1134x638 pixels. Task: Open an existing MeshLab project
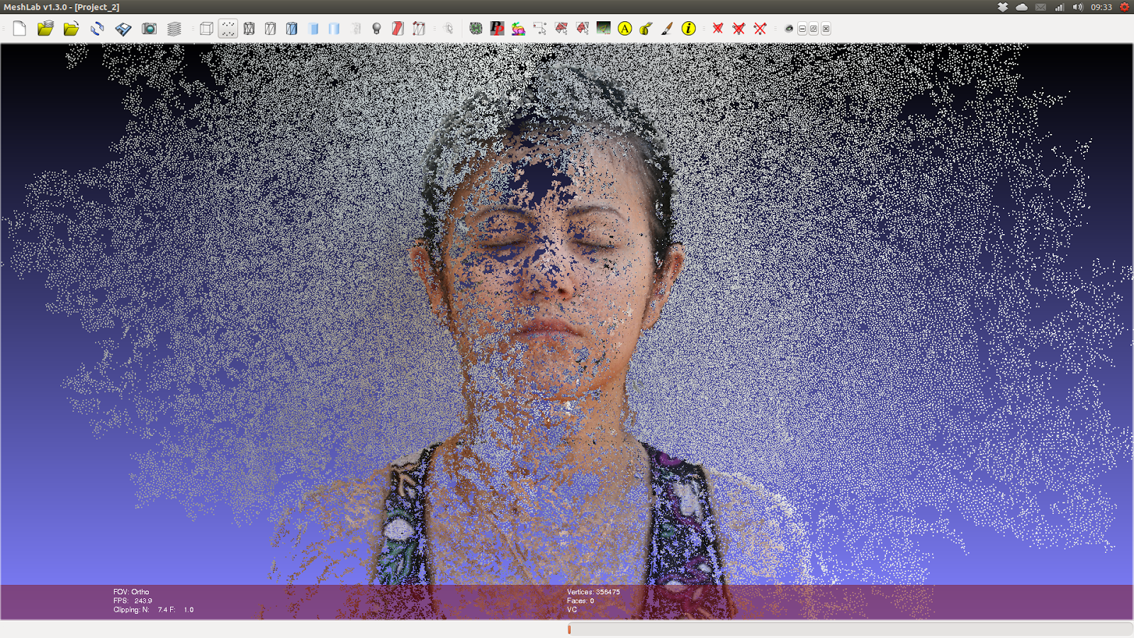coord(45,28)
